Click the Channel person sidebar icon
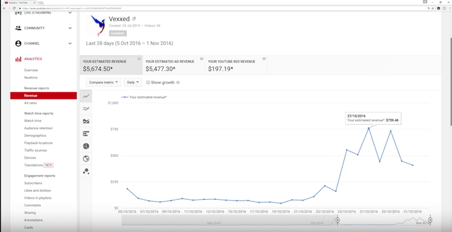Viewport: 452px width, 232px height. coord(18,43)
